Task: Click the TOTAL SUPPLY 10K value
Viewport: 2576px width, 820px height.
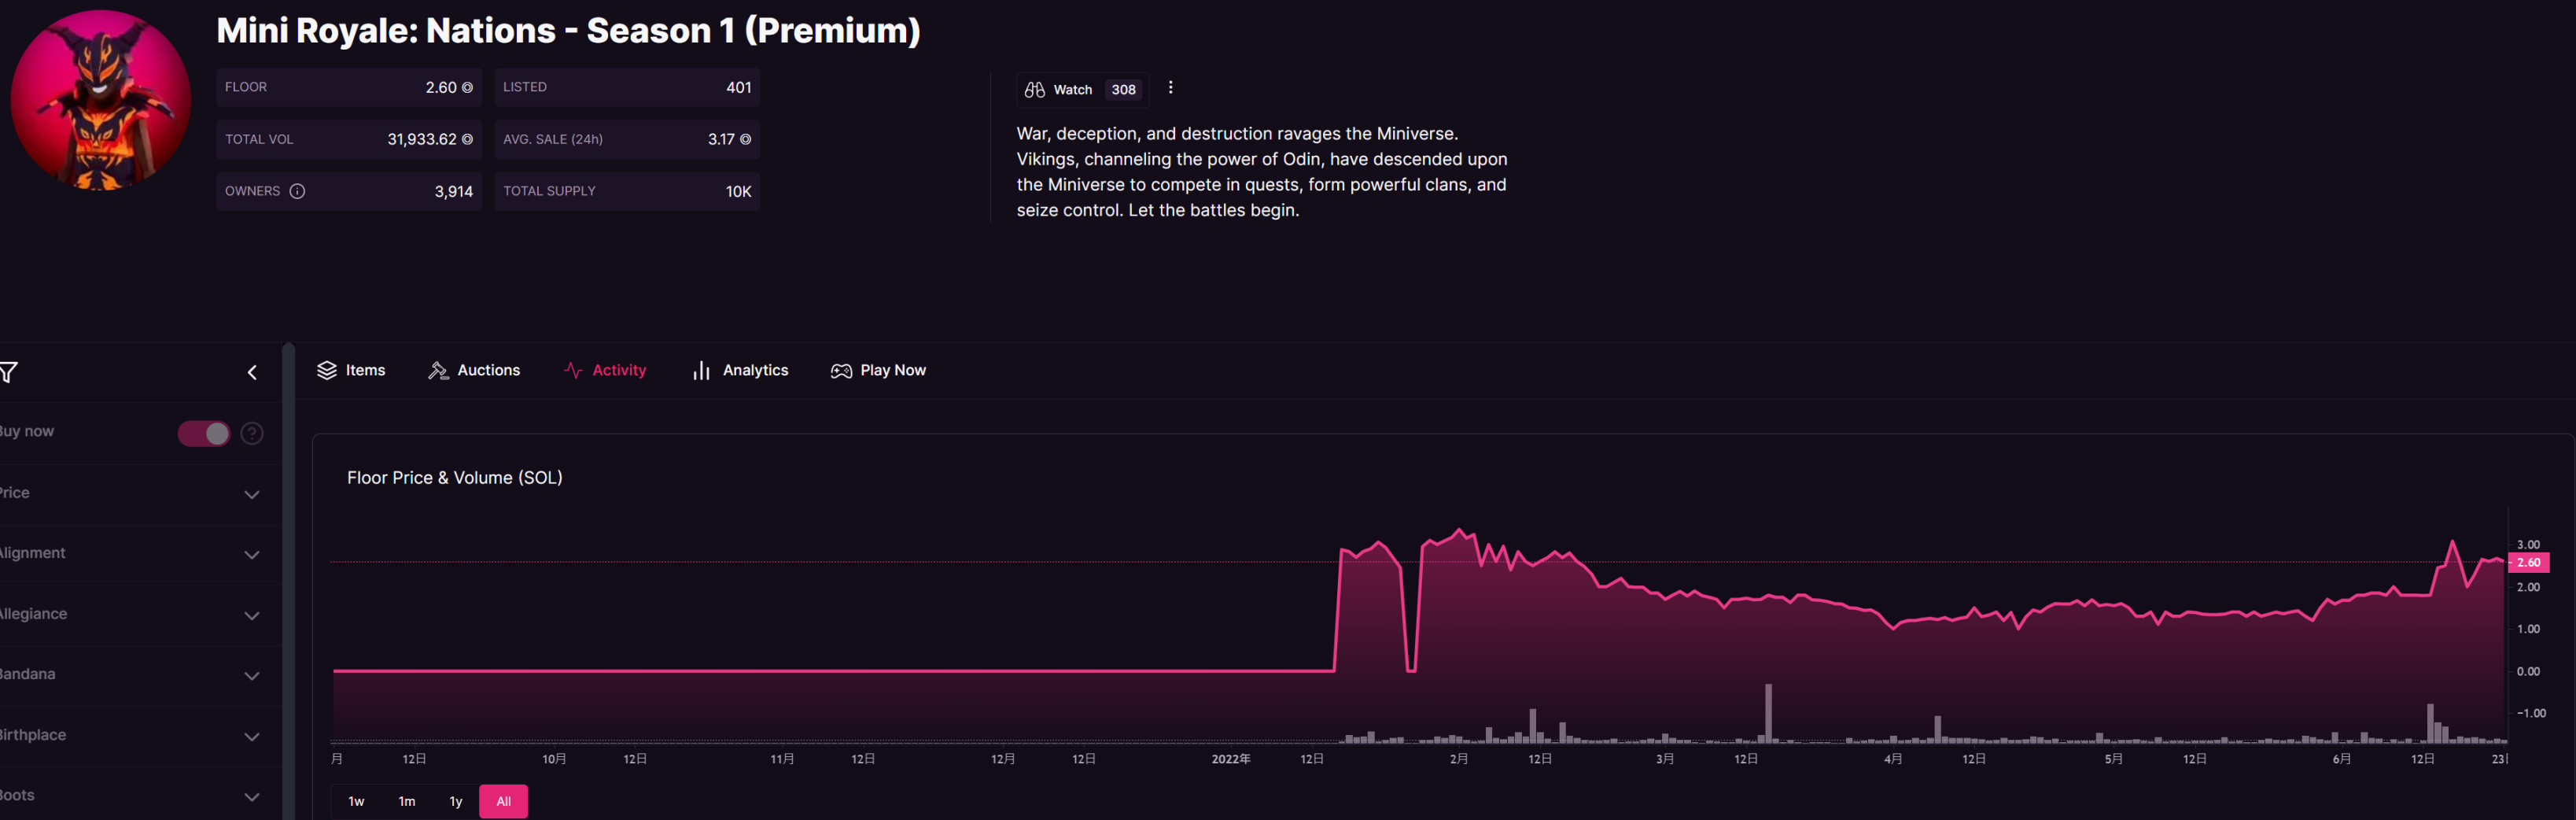Action: pos(739,192)
